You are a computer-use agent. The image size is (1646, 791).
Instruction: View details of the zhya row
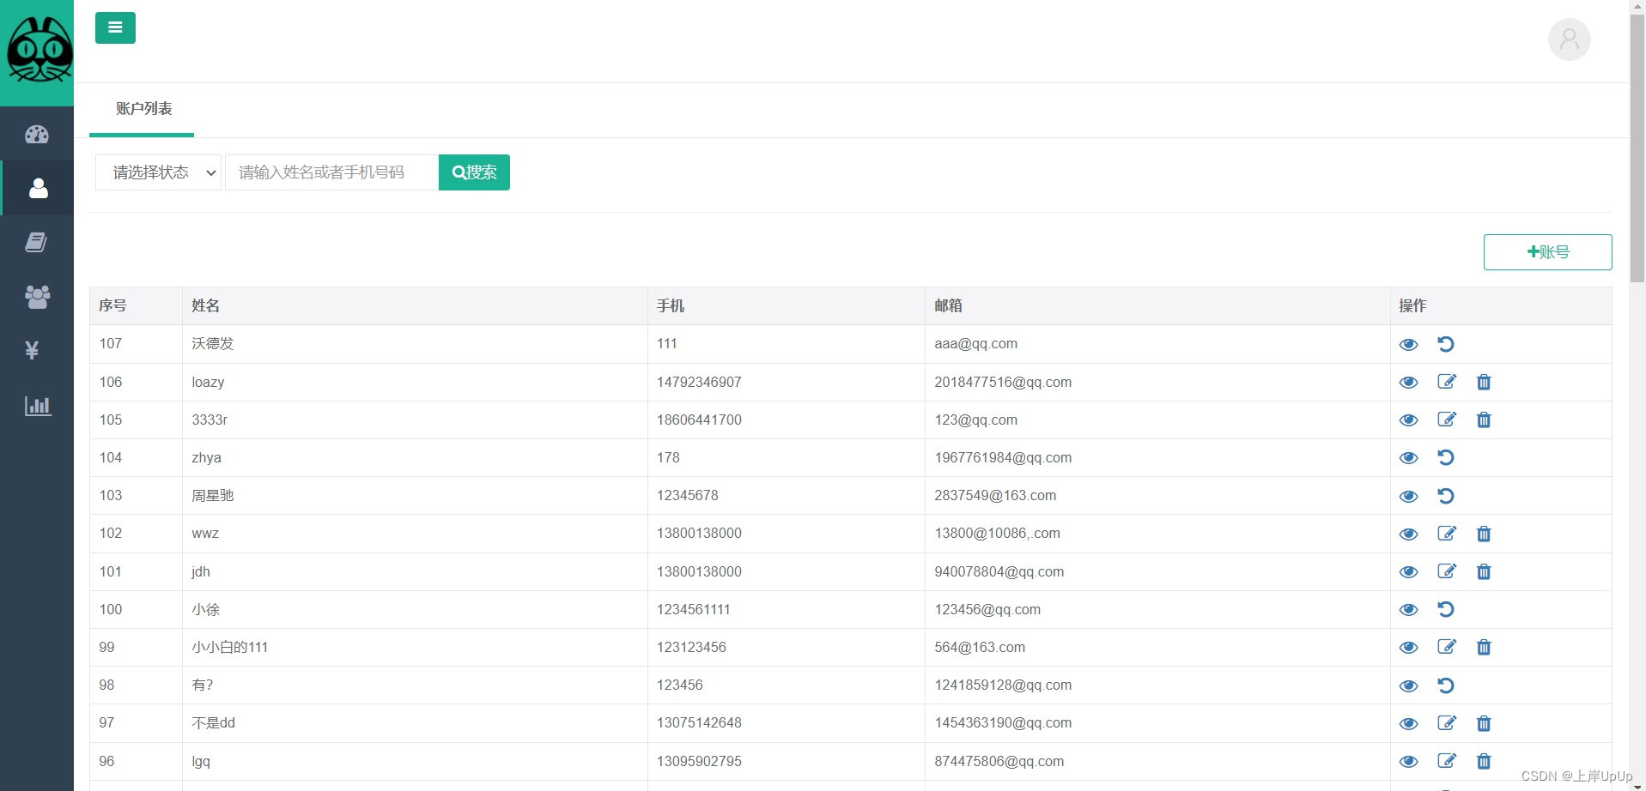(x=1408, y=457)
